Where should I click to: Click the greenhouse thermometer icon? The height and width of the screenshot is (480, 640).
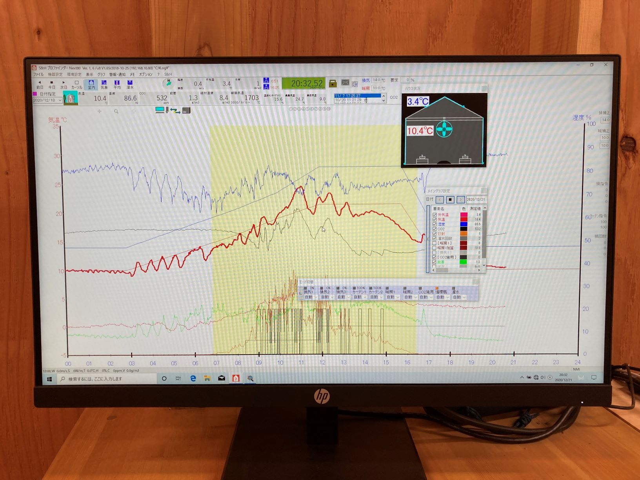(71, 98)
